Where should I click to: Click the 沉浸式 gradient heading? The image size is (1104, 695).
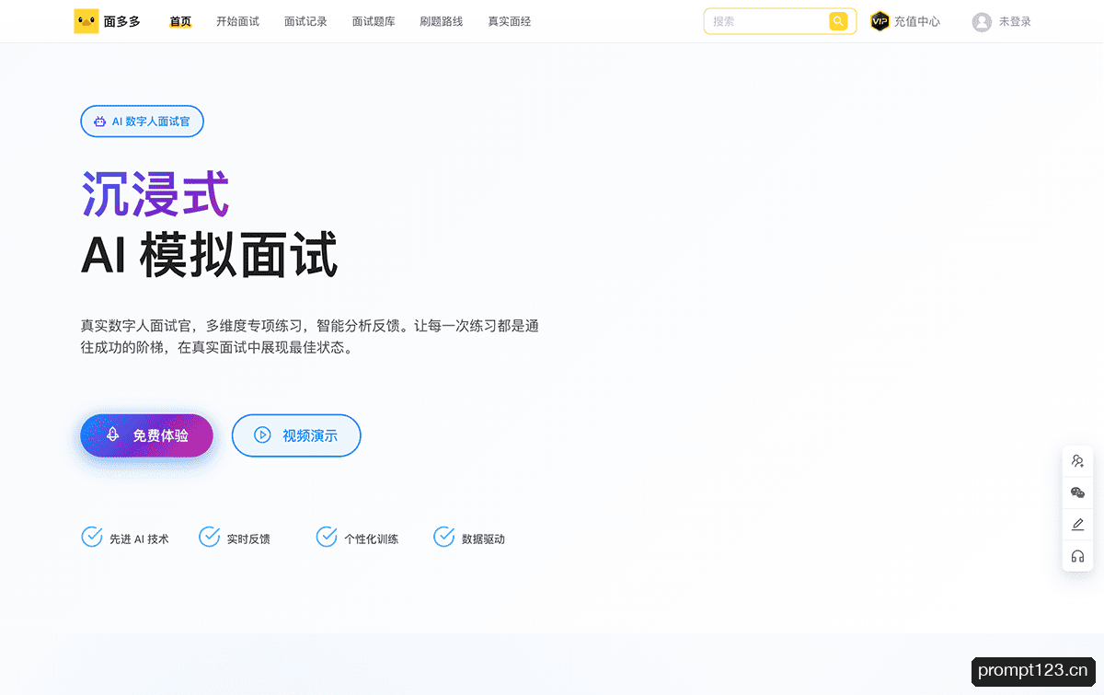[x=155, y=194]
